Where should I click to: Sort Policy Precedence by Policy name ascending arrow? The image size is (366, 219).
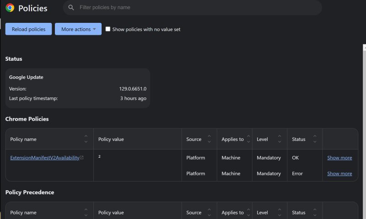(86, 210)
